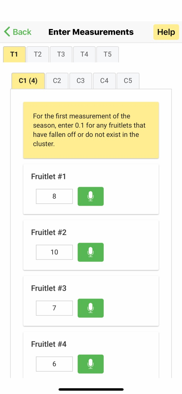The image size is (182, 394).
Task: Focus the Fruitlet #3 measurement input
Action: coord(54,308)
